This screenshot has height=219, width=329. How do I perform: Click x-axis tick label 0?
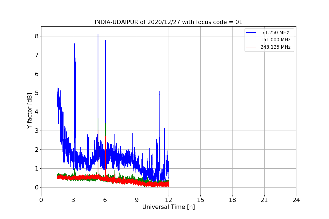click(x=41, y=200)
